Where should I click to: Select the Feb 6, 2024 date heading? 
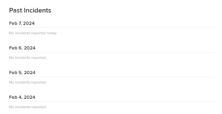[x=22, y=48]
